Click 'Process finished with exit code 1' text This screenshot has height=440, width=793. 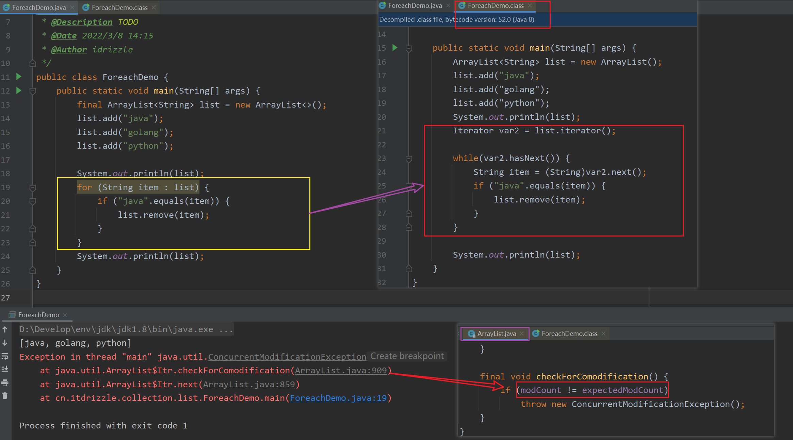click(103, 426)
